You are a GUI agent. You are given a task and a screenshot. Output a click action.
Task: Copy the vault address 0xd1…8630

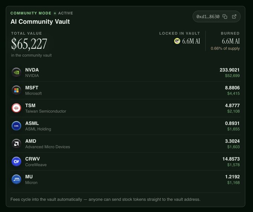(225, 16)
